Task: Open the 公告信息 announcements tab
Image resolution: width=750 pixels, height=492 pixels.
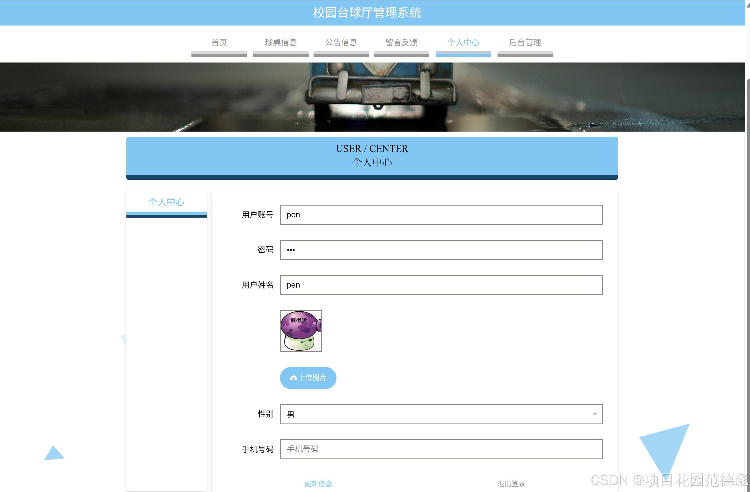Action: (x=341, y=42)
